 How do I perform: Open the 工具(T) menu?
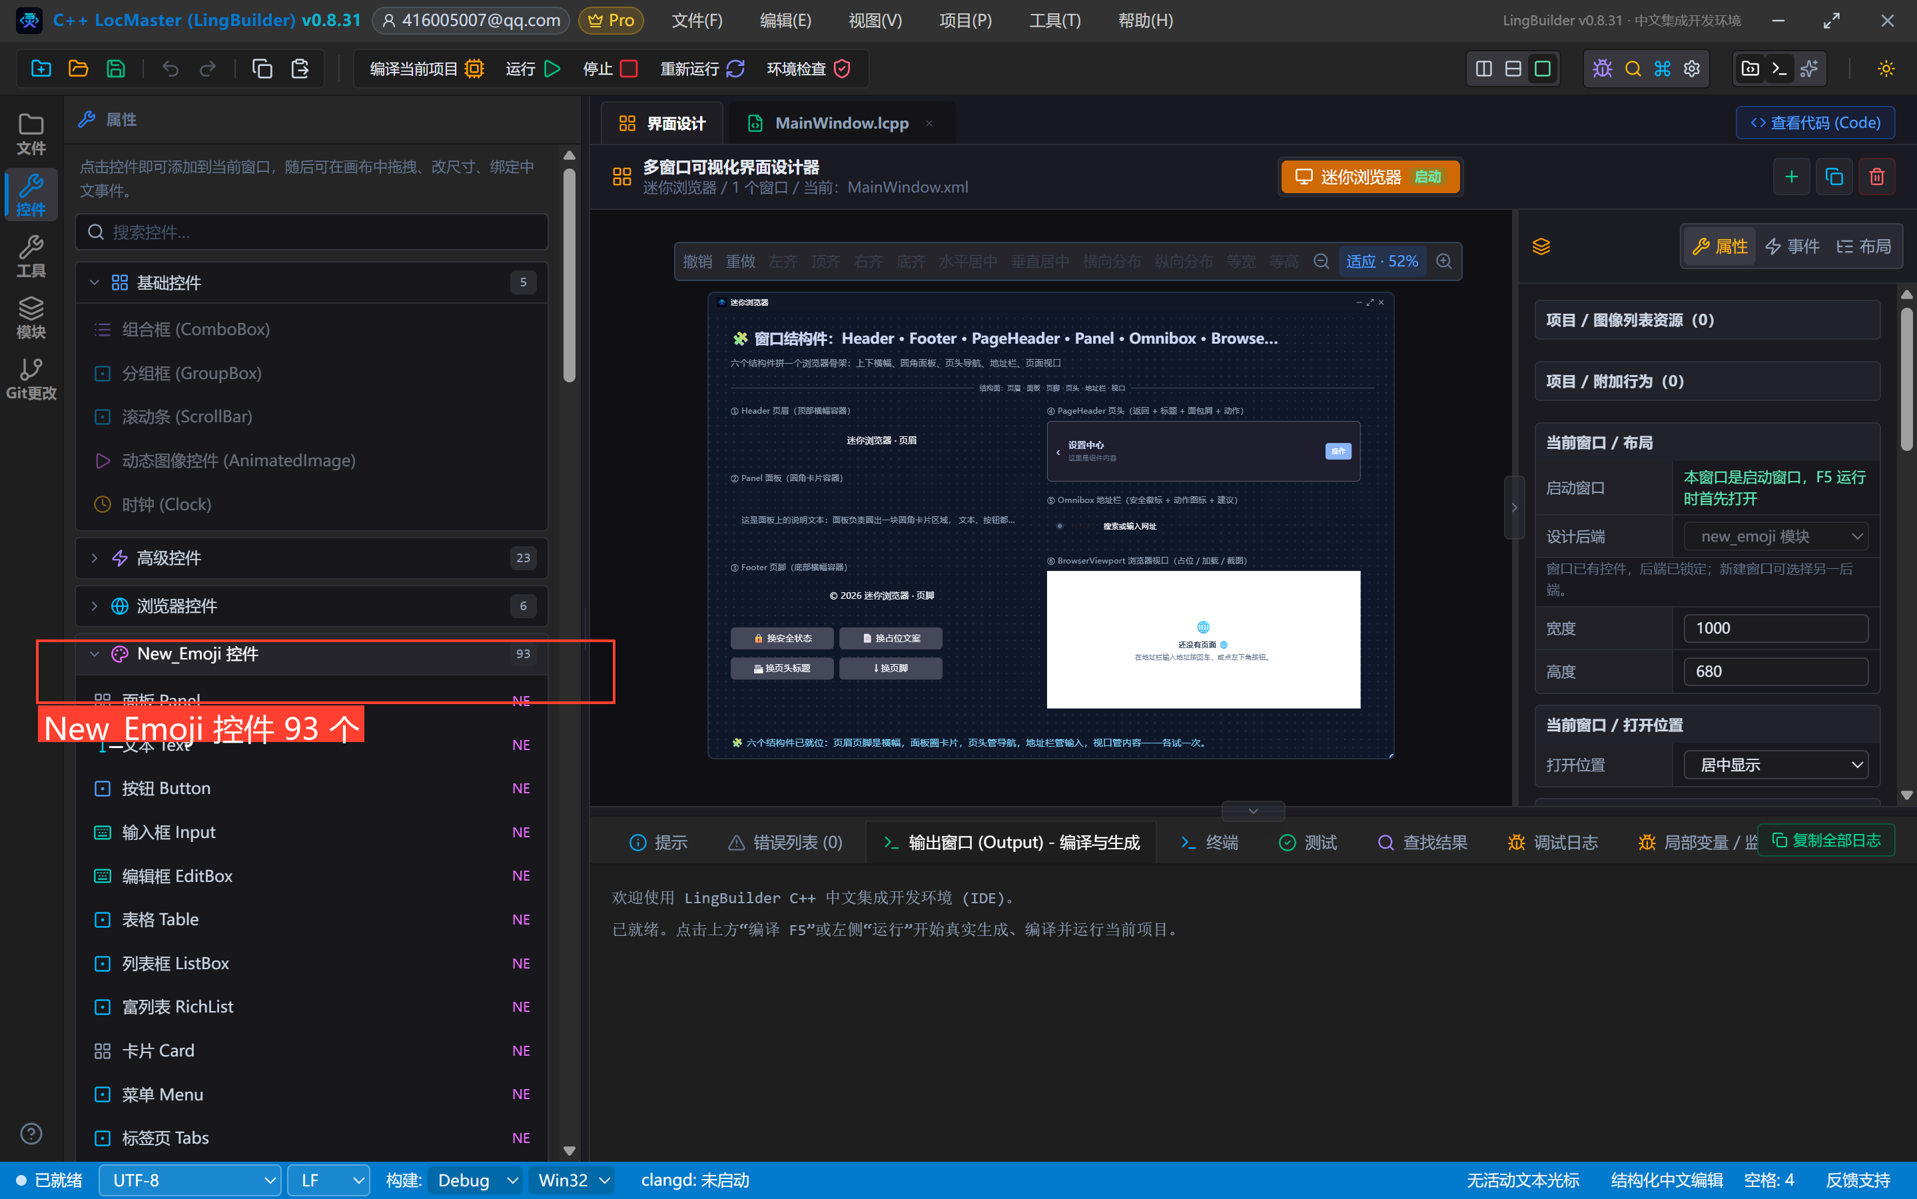pyautogui.click(x=1054, y=21)
